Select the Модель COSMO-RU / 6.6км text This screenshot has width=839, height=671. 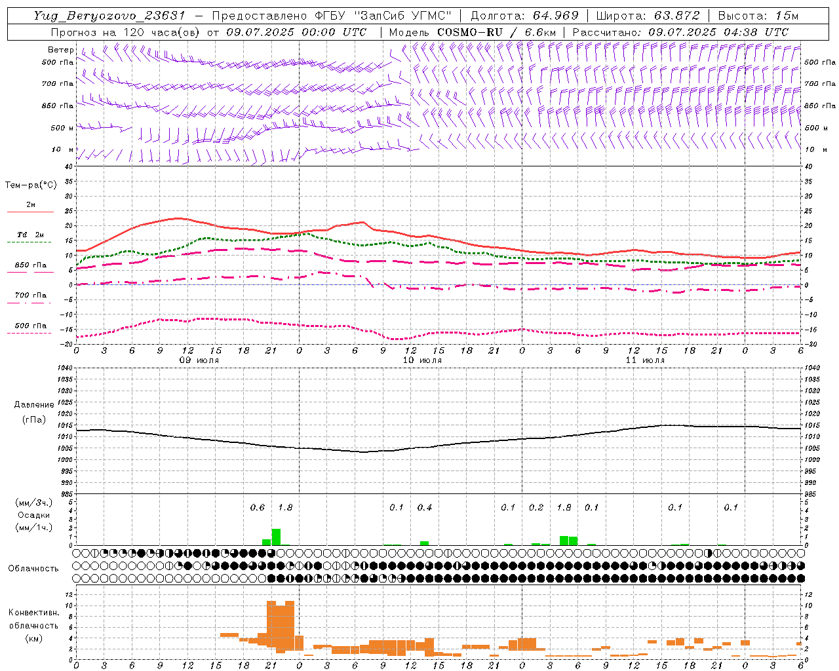click(472, 32)
